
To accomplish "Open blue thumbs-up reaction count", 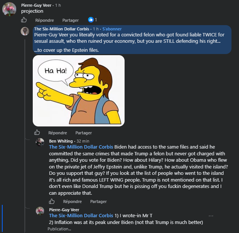I will (x=92, y=20).
